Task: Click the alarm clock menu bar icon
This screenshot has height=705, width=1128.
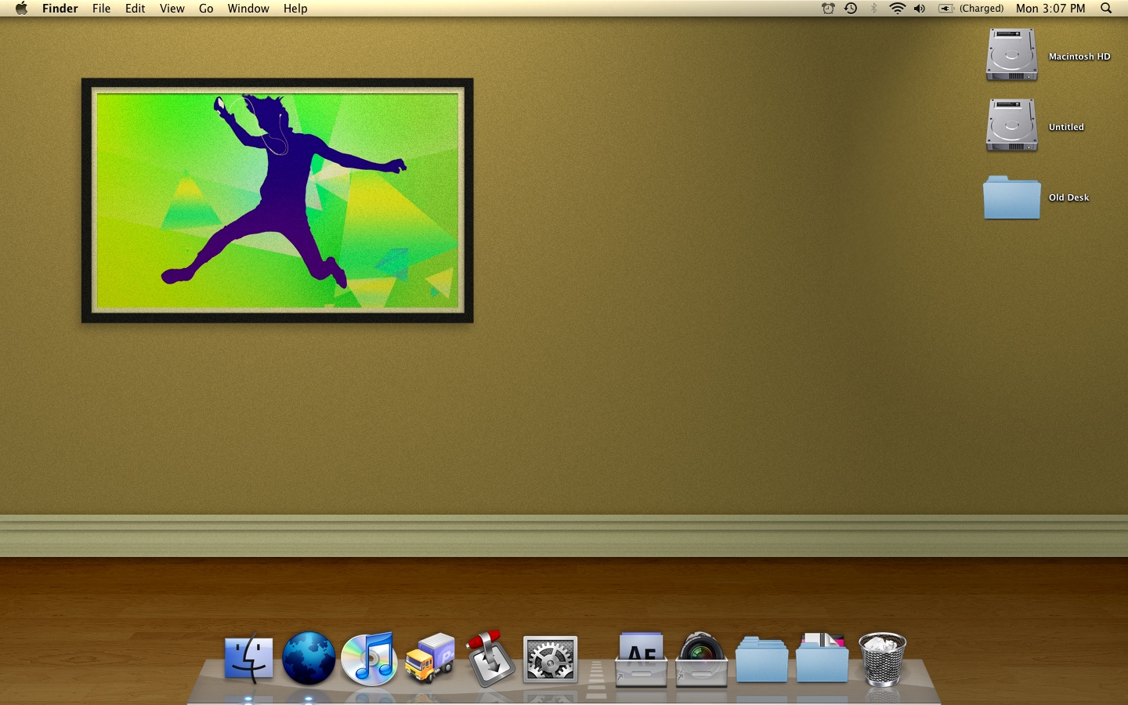Action: [x=828, y=9]
